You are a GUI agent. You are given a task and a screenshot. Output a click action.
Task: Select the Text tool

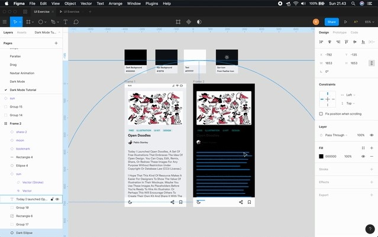pyautogui.click(x=65, y=22)
